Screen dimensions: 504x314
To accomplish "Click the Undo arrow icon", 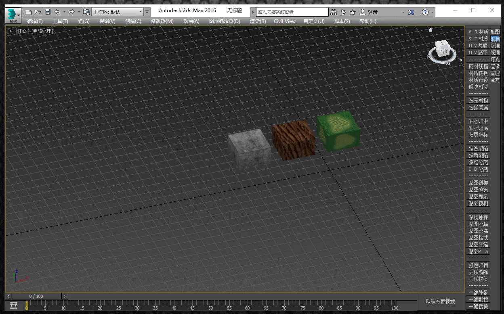I will pyautogui.click(x=57, y=12).
